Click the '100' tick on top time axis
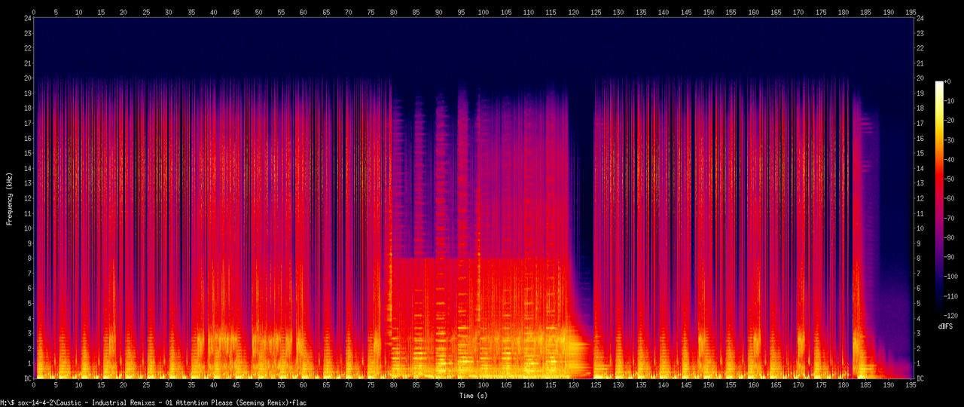 point(484,12)
